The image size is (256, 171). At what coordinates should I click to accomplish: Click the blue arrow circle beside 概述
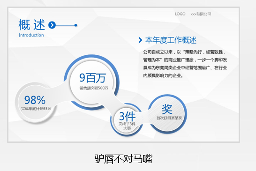52,25
